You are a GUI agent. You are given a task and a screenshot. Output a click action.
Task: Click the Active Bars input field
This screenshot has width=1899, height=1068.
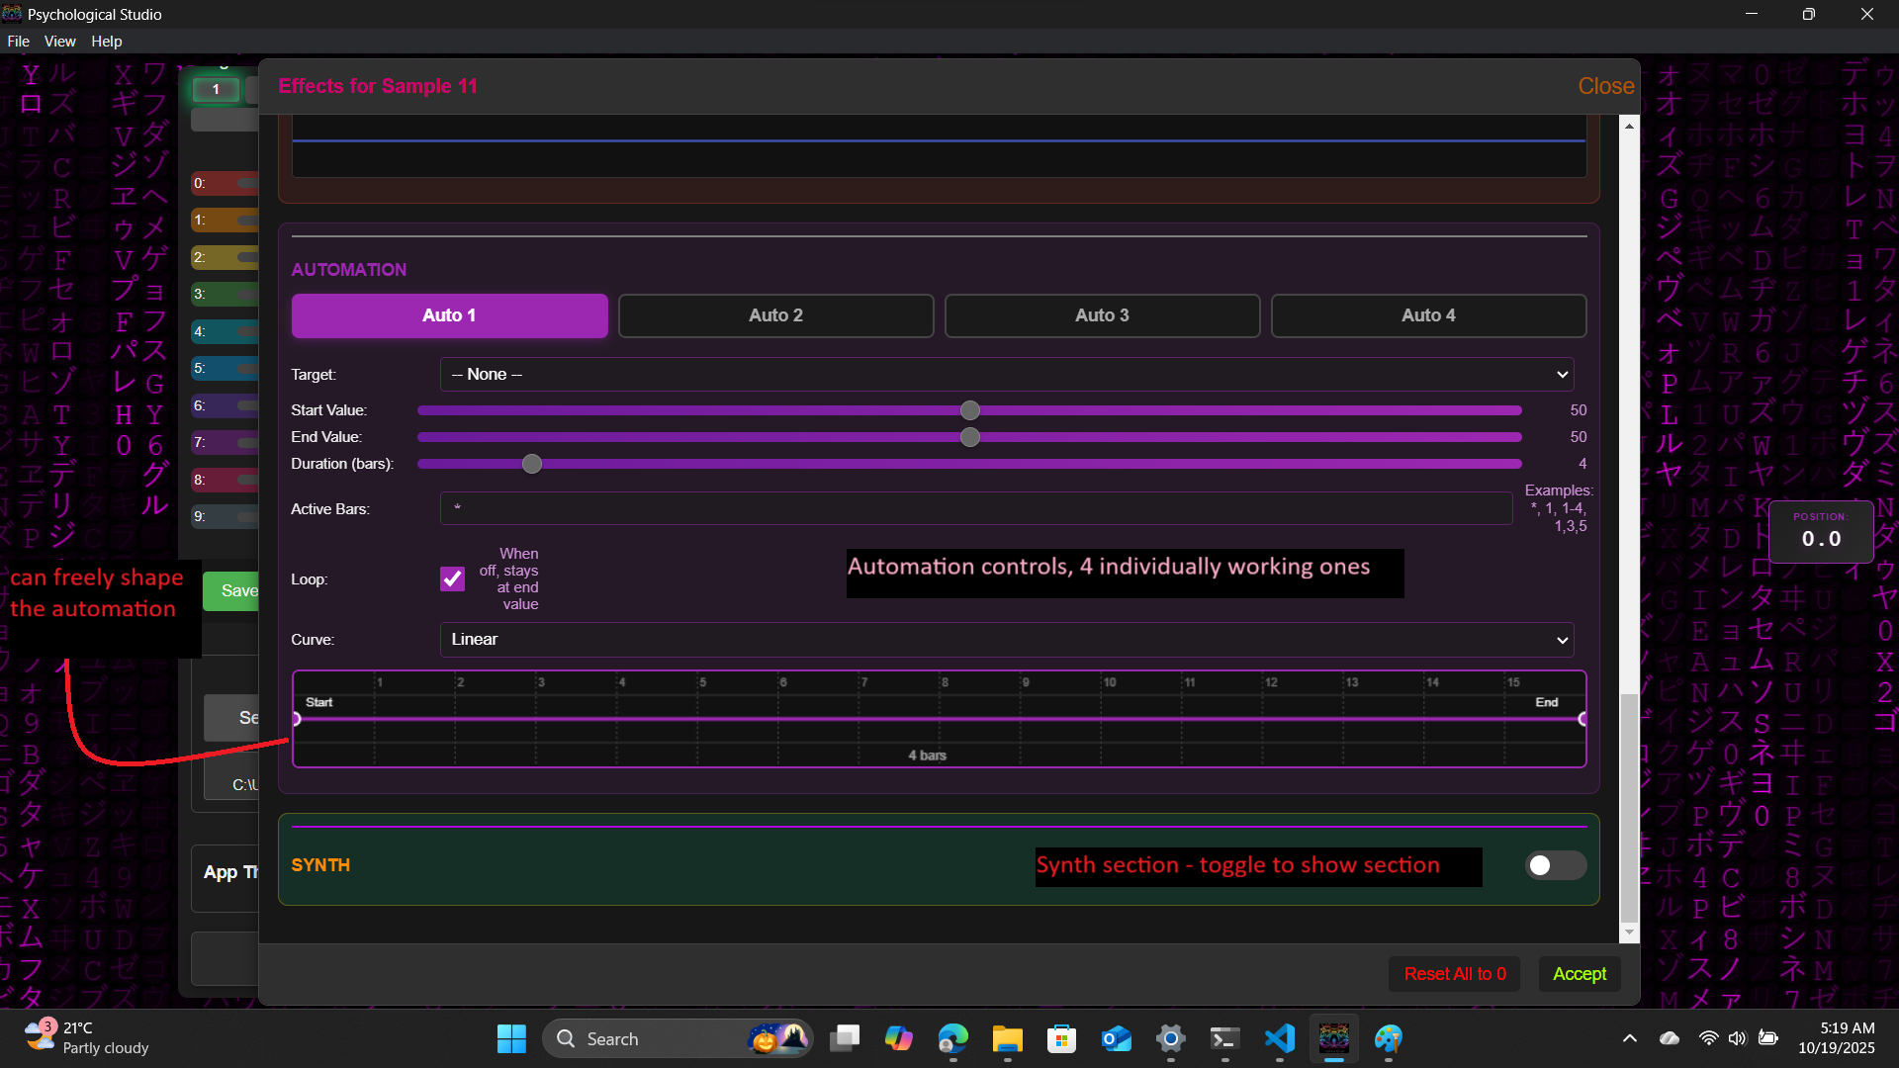(975, 508)
